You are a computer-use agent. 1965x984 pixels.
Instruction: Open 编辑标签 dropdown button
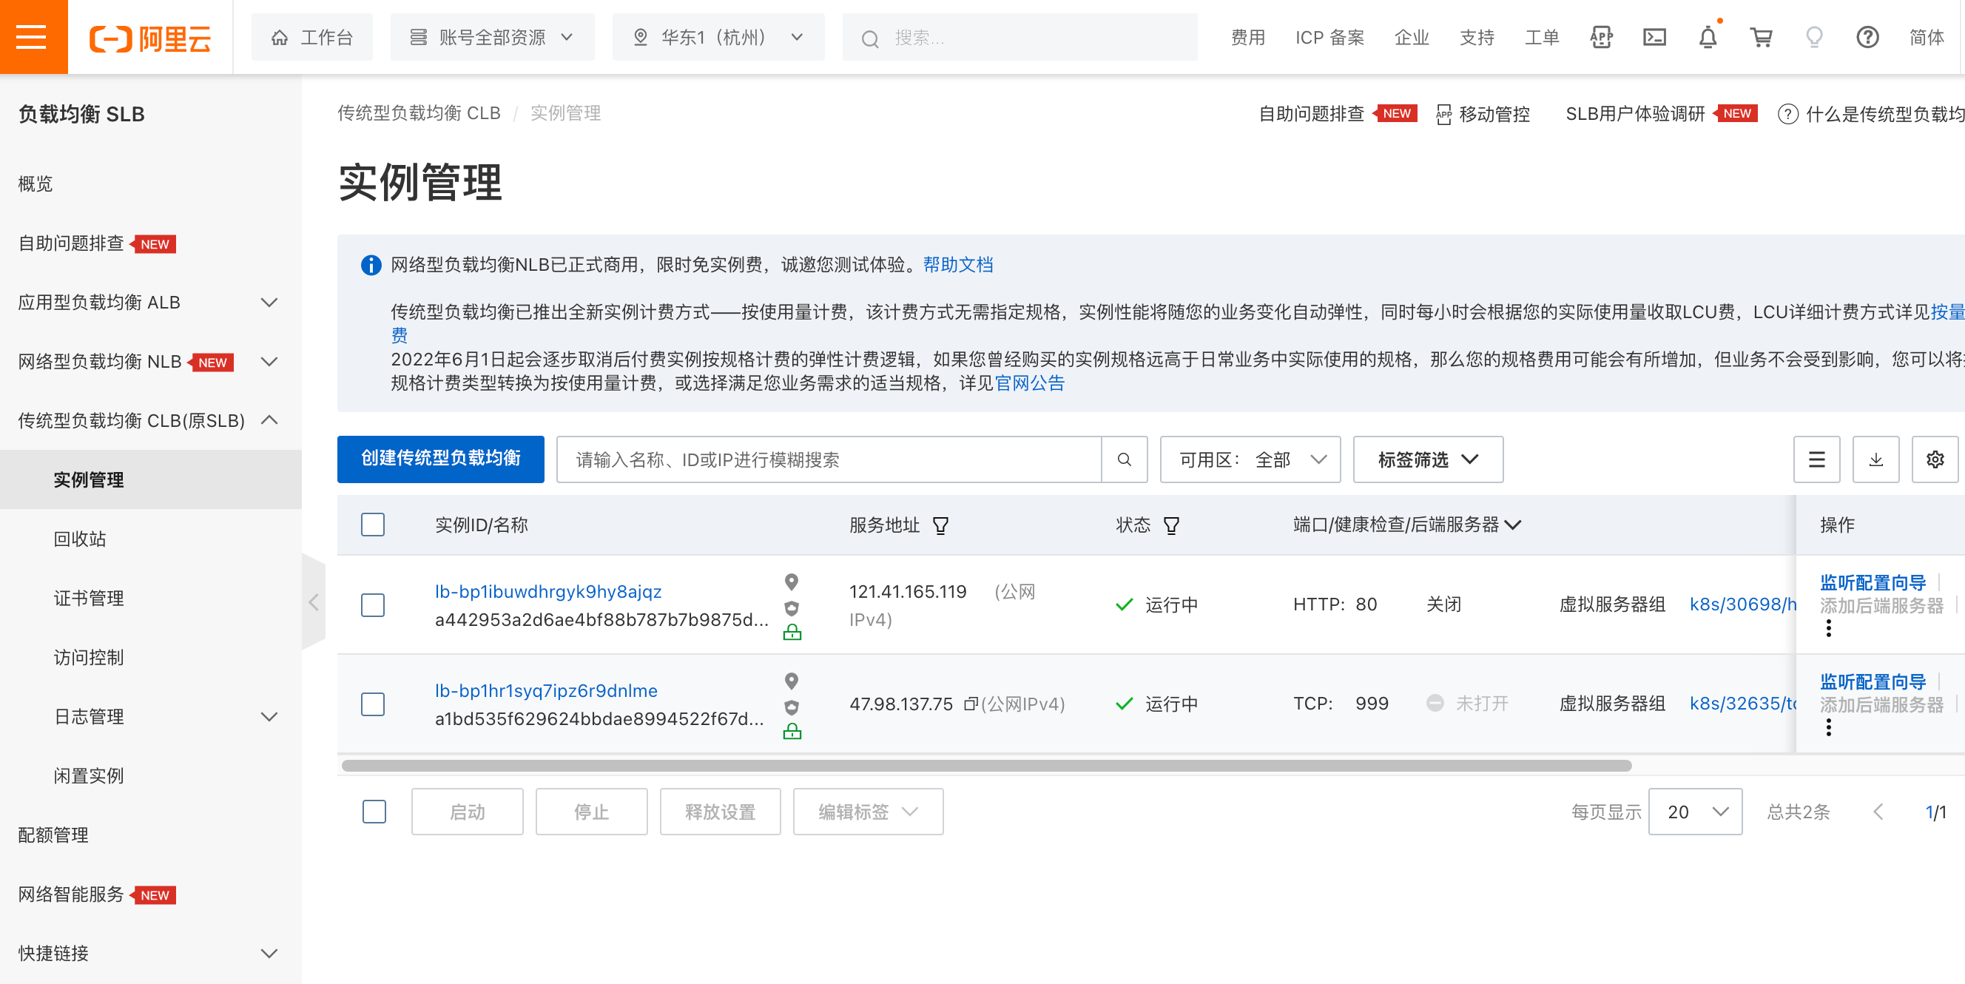click(868, 812)
